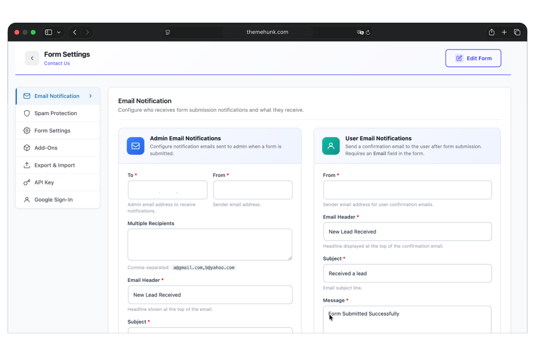Screen dimensions: 535x356
Task: Click the green User Email Notifications icon
Action: [331, 146]
